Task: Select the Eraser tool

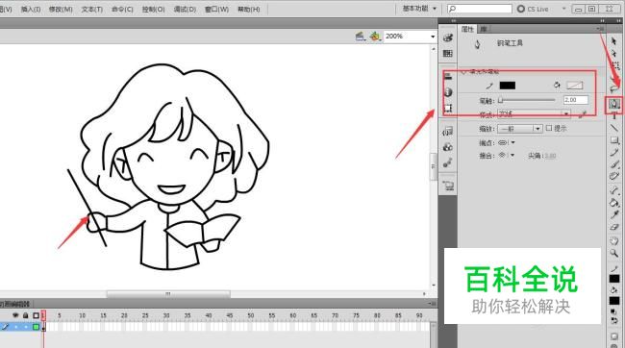Action: point(614,227)
